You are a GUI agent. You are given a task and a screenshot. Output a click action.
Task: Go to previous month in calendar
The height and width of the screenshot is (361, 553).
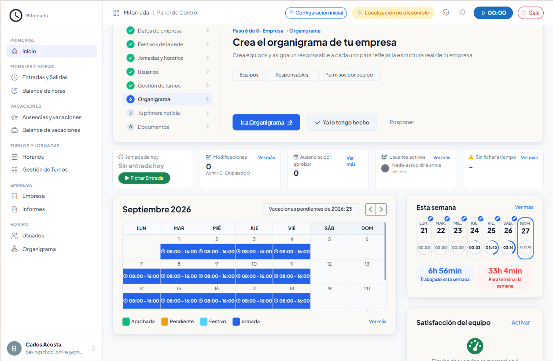(371, 209)
